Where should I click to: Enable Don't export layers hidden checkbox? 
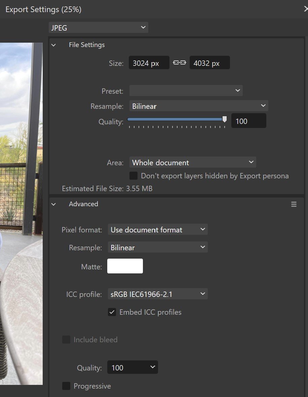(133, 176)
